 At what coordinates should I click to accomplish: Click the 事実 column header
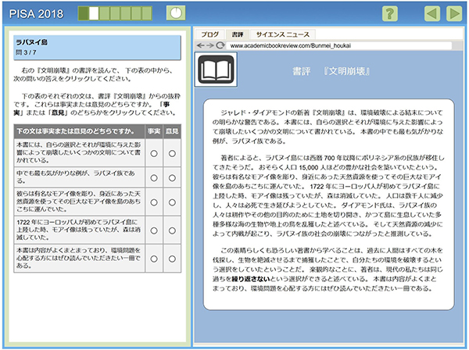(154, 131)
